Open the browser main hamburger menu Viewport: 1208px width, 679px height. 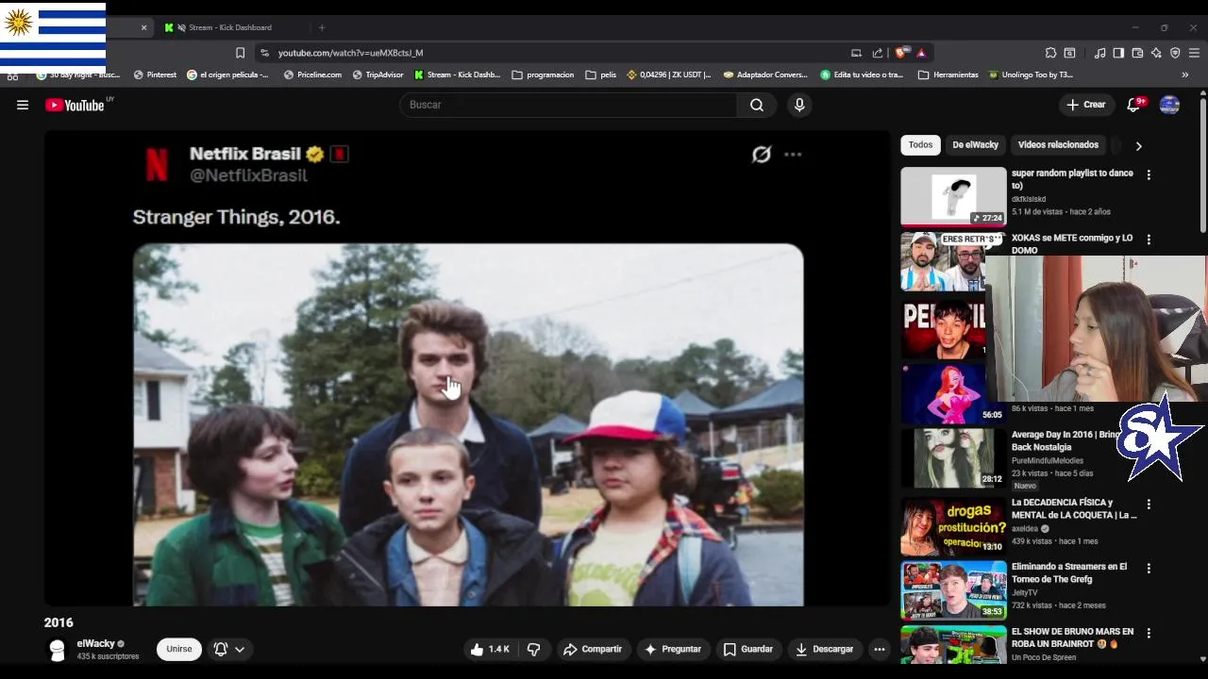point(1195,53)
